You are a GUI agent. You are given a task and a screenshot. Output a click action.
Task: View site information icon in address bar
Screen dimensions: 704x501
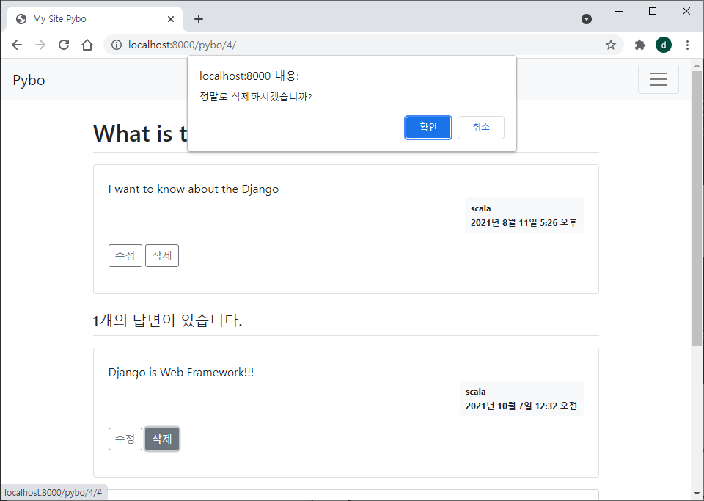click(x=117, y=45)
